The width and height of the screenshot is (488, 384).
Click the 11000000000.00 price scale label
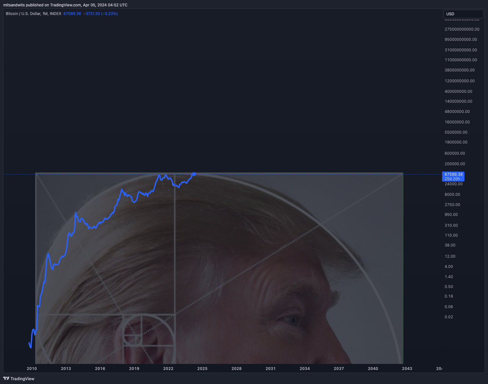coord(461,60)
